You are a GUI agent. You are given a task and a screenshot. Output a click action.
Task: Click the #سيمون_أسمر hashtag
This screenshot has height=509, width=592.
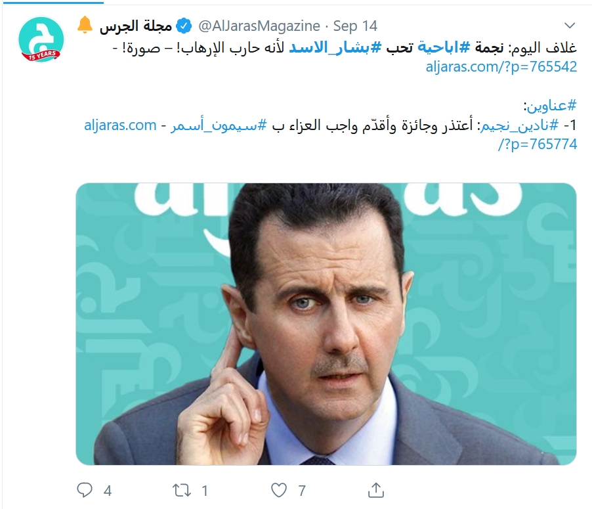tap(219, 125)
